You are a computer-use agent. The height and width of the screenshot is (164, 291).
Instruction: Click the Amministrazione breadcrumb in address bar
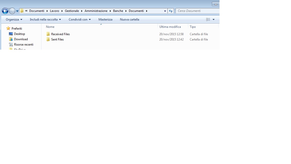(96, 11)
